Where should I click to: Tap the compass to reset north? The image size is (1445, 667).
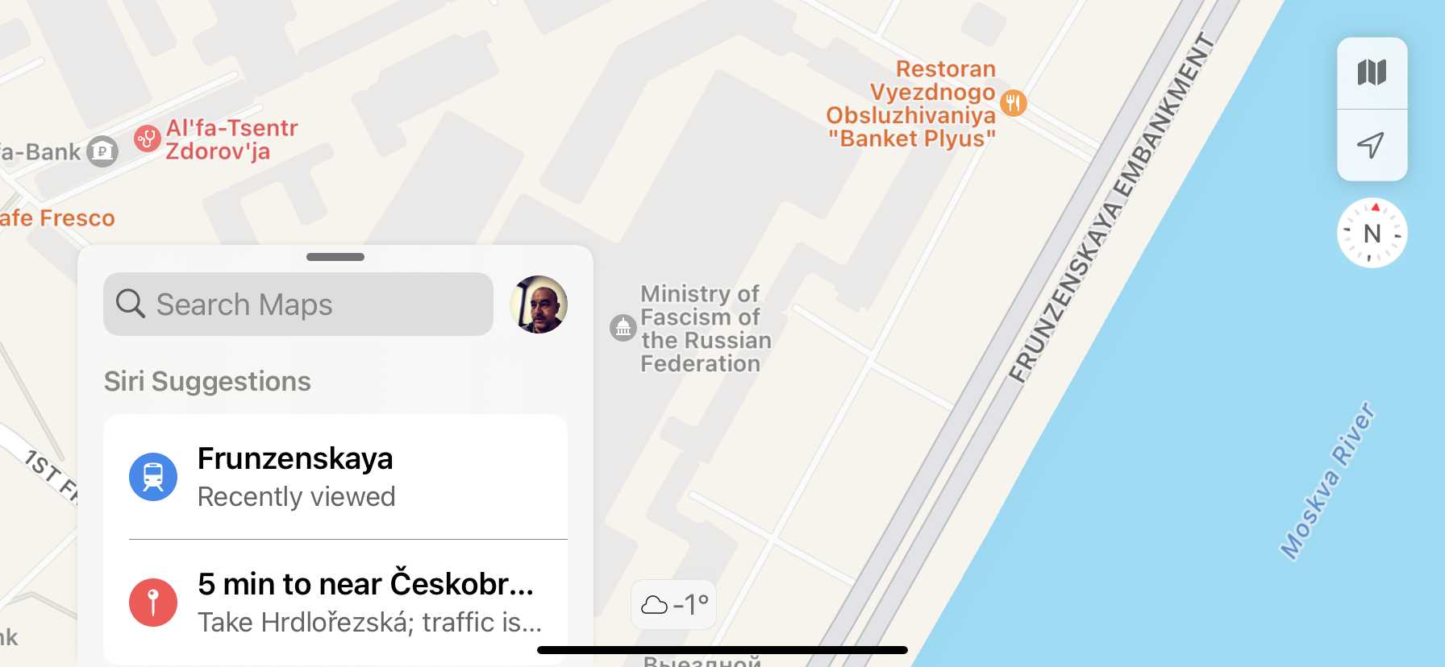1372,234
